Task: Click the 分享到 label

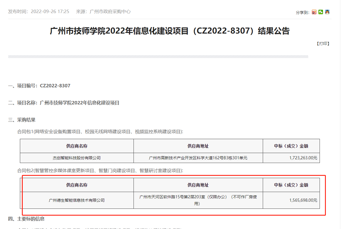Action: point(302,13)
